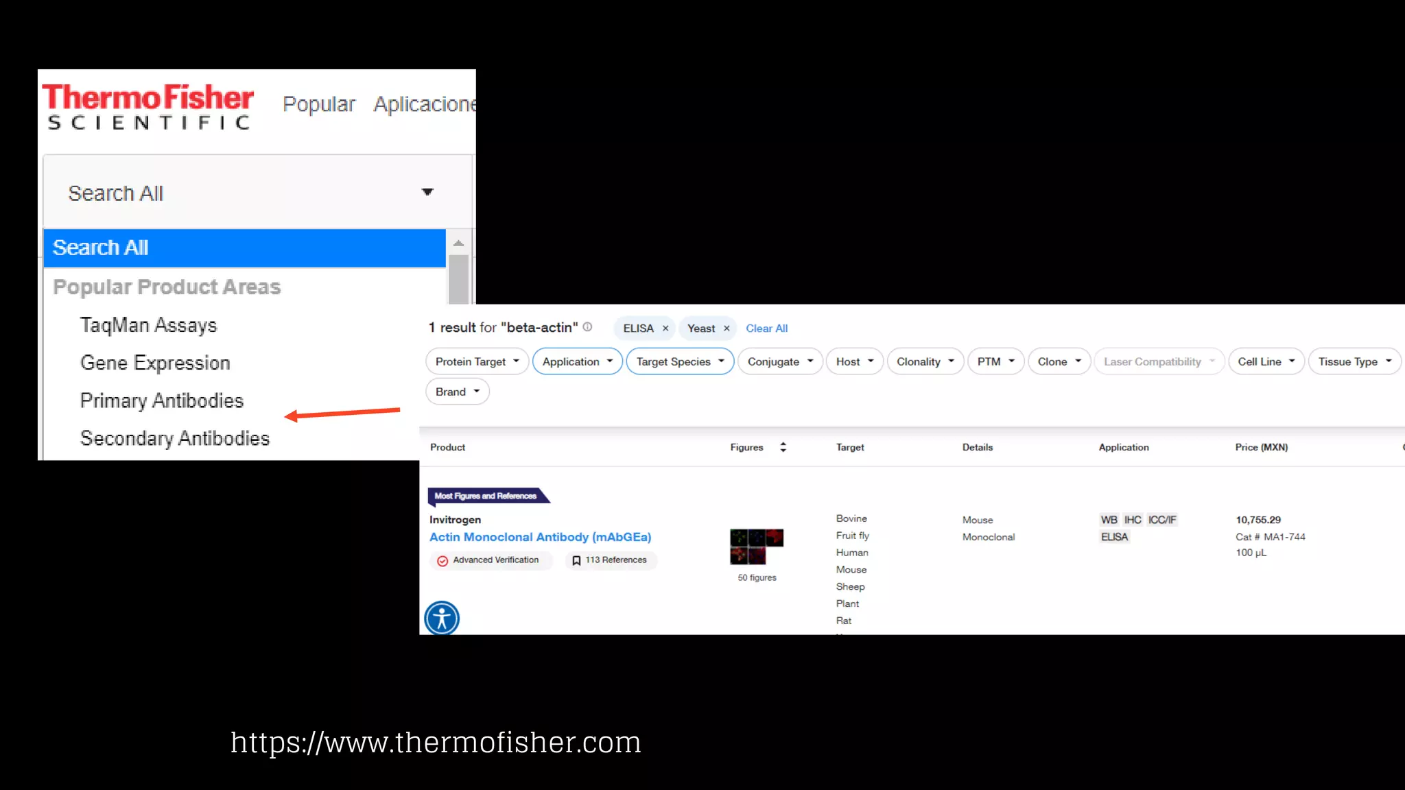This screenshot has width=1405, height=790.
Task: Open Actin Monoclonal Antibody (mAbGEa) link
Action: 540,537
